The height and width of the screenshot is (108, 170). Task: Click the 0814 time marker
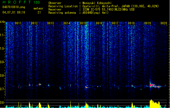point(67,23)
